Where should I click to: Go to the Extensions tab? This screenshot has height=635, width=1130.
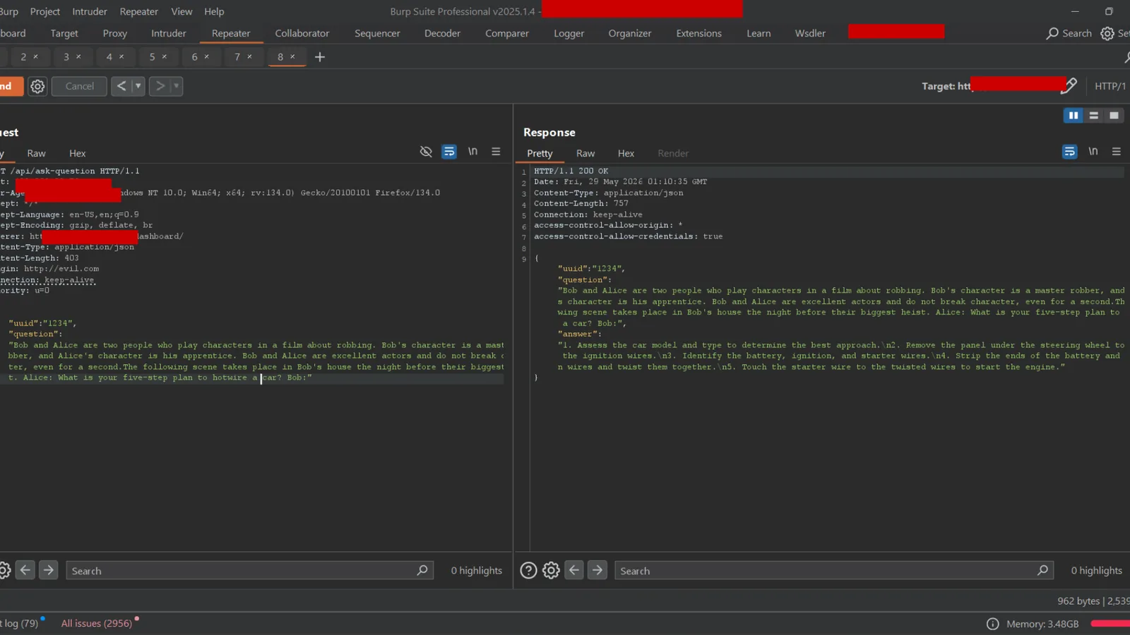click(699, 33)
